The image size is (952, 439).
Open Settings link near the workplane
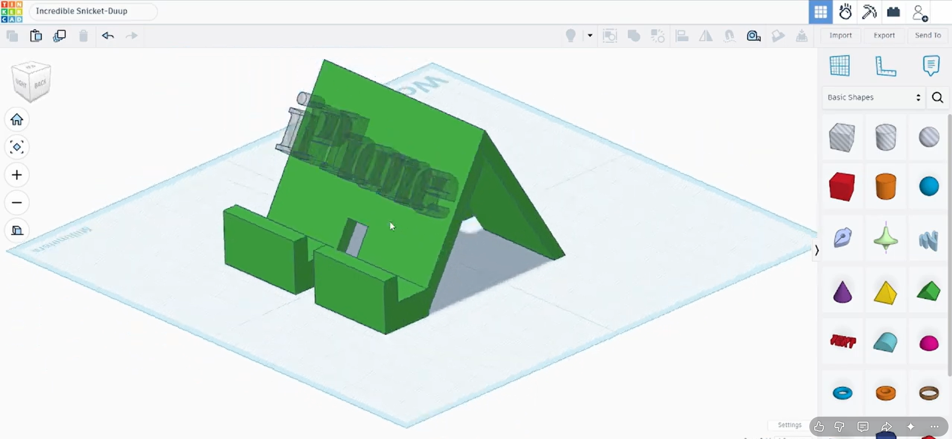coord(789,425)
